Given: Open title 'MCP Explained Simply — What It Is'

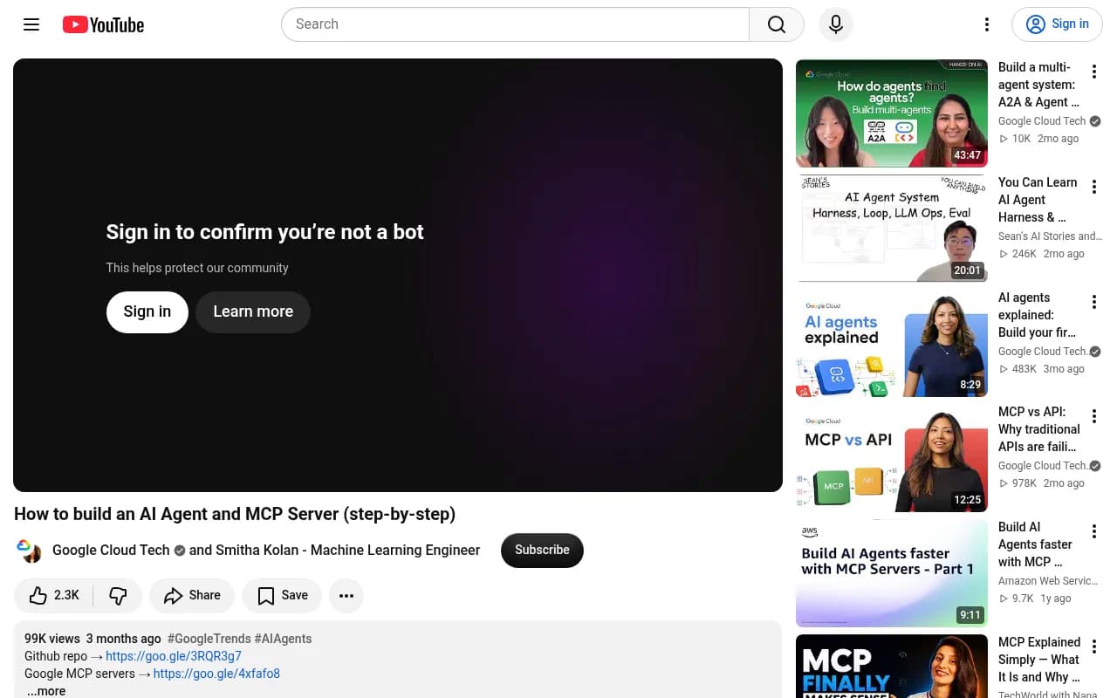Looking at the screenshot, I should tap(1039, 660).
